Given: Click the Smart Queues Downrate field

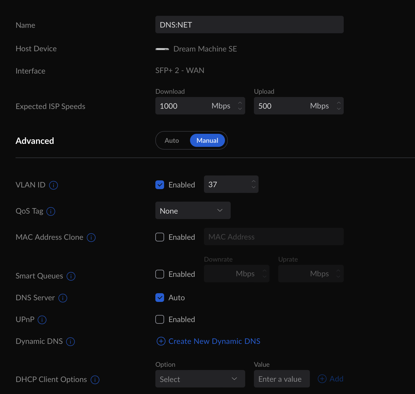Looking at the screenshot, I should pos(237,274).
